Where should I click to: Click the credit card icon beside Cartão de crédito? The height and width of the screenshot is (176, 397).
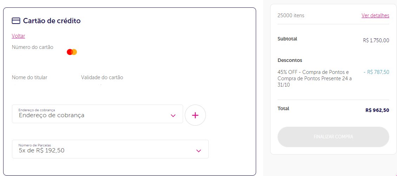tap(16, 21)
